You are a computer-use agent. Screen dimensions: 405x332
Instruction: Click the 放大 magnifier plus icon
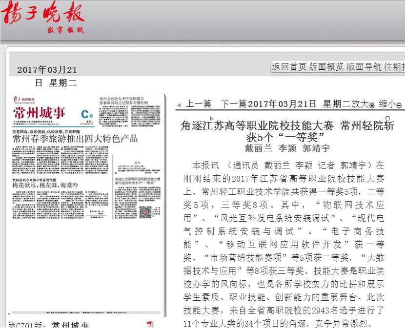(372, 105)
